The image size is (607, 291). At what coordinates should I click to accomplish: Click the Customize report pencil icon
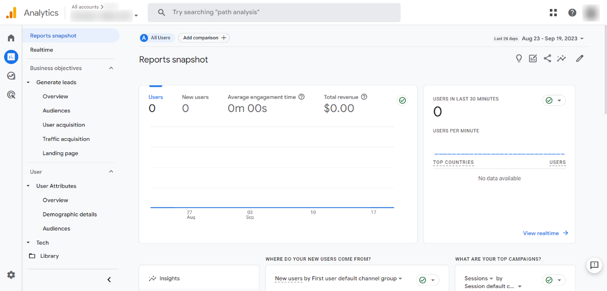[580, 59]
